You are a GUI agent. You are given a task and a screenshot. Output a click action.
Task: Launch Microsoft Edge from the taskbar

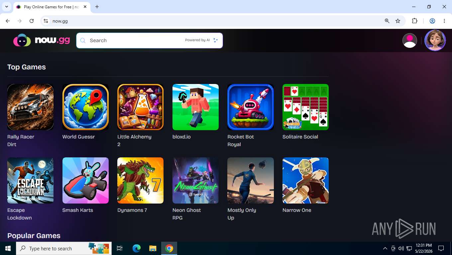[137, 248]
